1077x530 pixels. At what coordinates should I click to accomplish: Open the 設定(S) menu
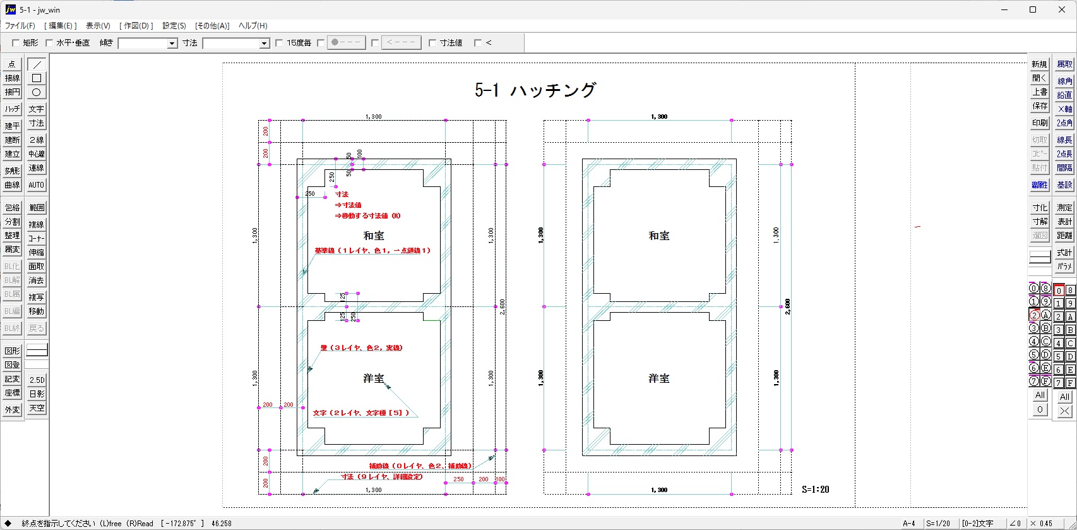[x=174, y=26]
